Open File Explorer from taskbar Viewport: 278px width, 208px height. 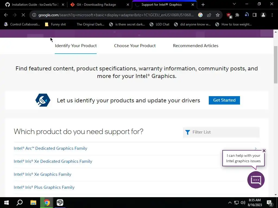coord(33,203)
